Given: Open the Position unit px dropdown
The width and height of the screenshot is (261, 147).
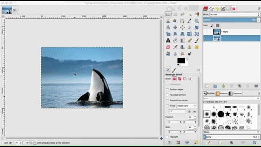Looking at the screenshot, I should tap(192, 117).
